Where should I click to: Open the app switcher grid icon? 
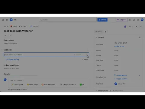click(7, 20)
